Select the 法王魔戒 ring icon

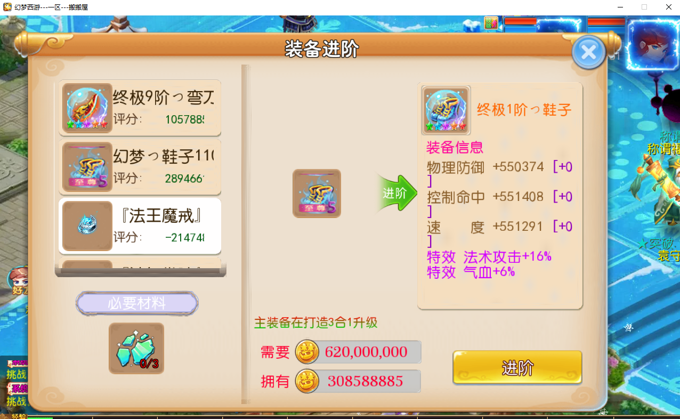[x=87, y=226]
